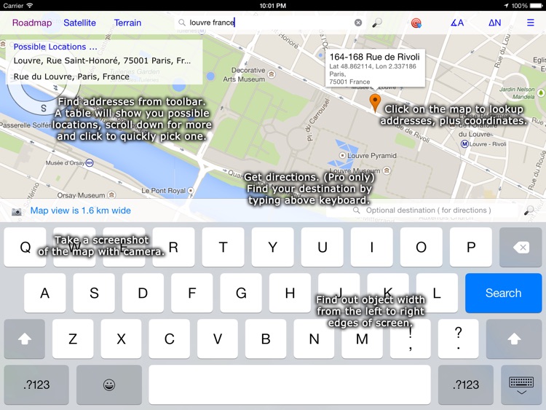Tap the right .?123 key
Screen dimensions: 546x410
click(466, 385)
